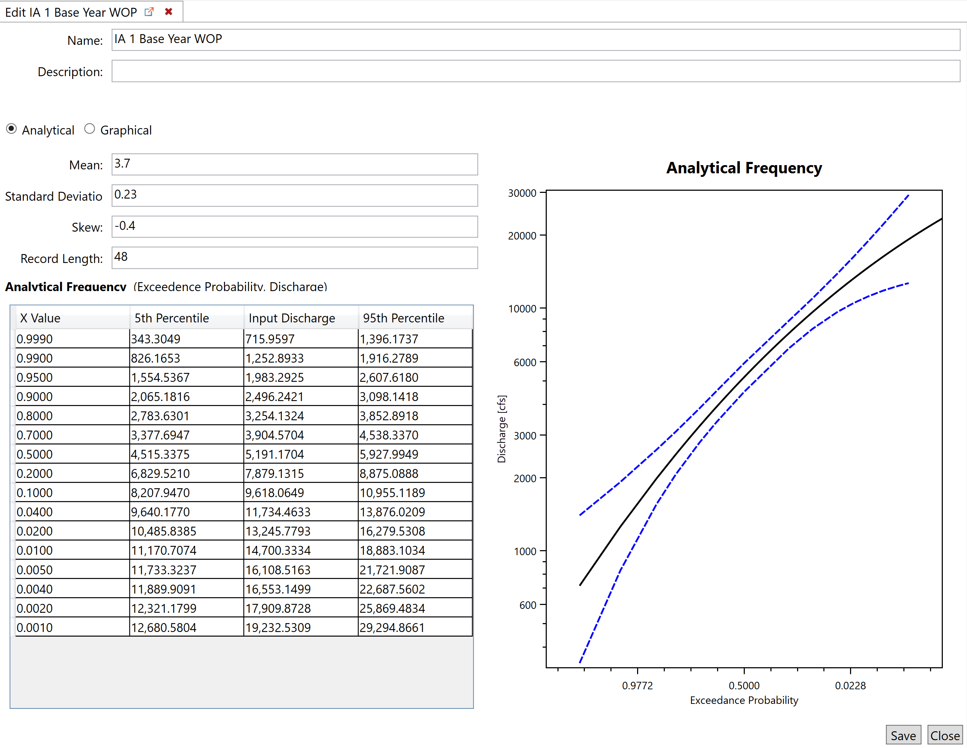Pop out the editor tab into a window

pyautogui.click(x=149, y=12)
